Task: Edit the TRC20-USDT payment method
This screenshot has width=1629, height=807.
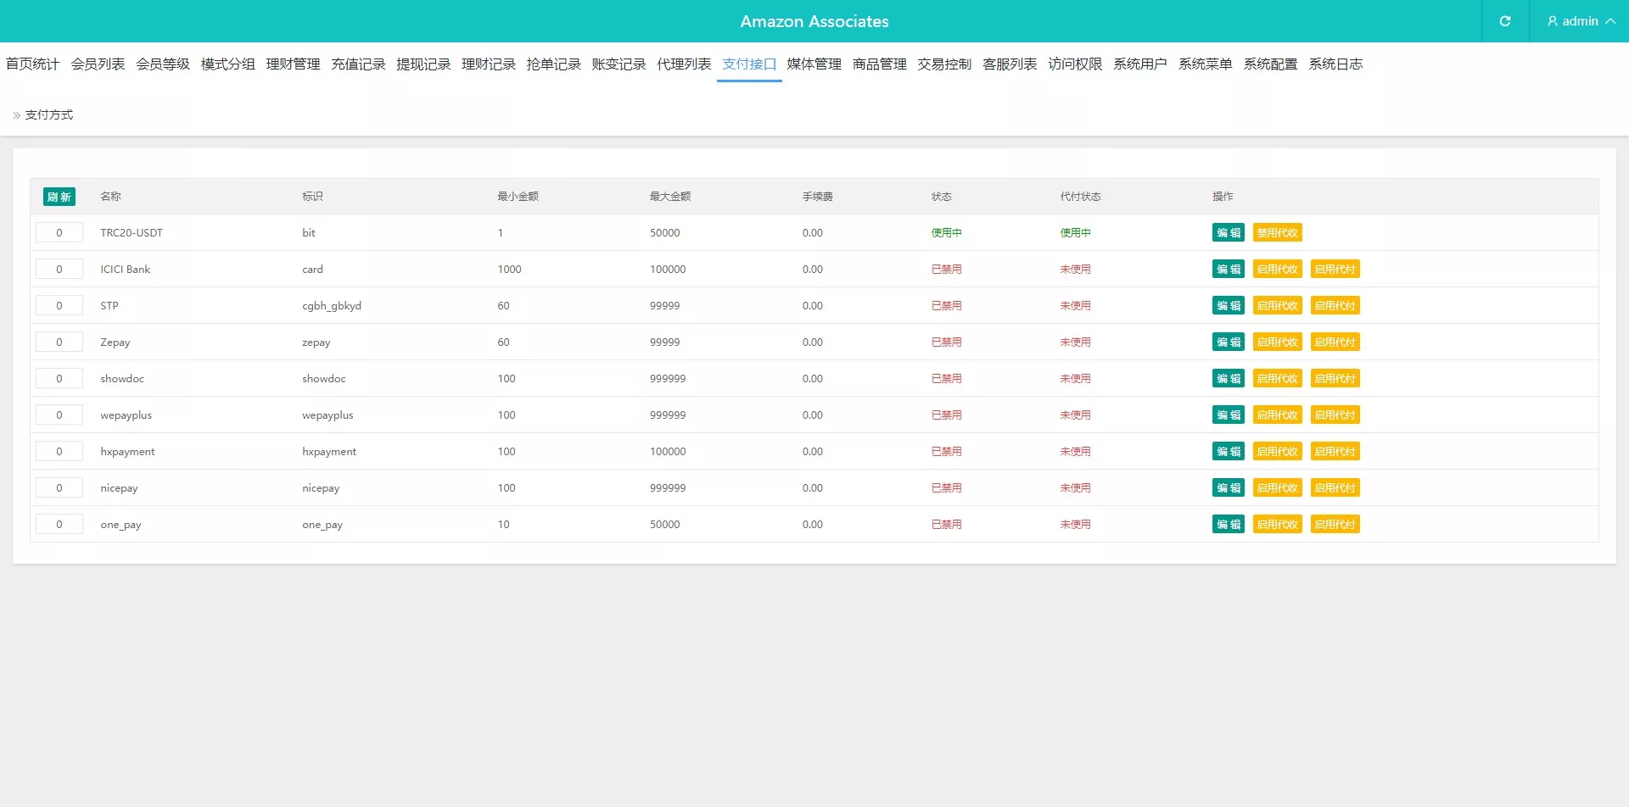Action: click(x=1228, y=233)
